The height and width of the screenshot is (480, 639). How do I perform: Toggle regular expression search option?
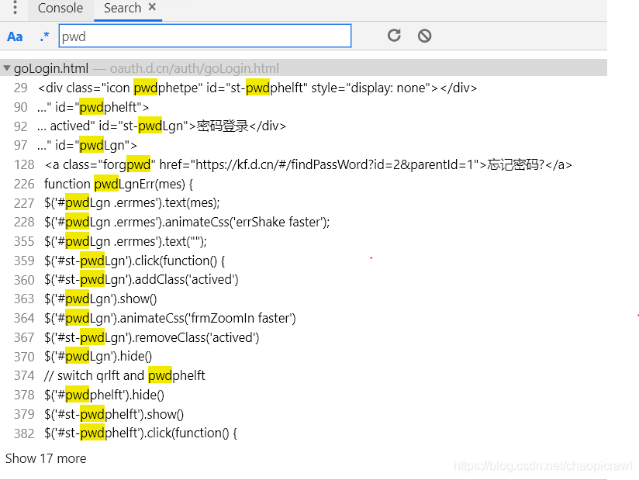click(x=44, y=36)
